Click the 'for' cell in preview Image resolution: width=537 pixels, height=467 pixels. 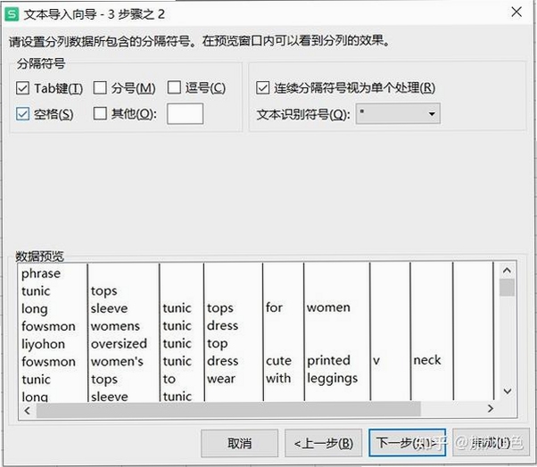coord(274,307)
